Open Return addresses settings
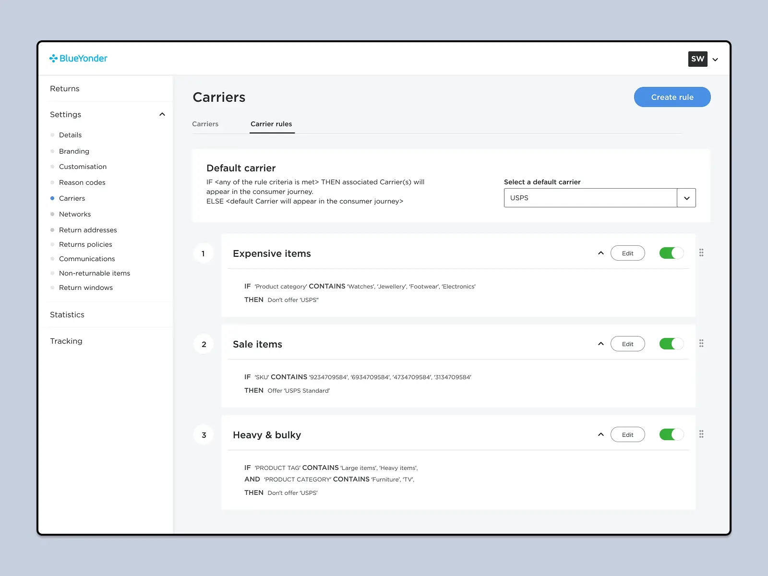This screenshot has width=768, height=576. [x=88, y=230]
